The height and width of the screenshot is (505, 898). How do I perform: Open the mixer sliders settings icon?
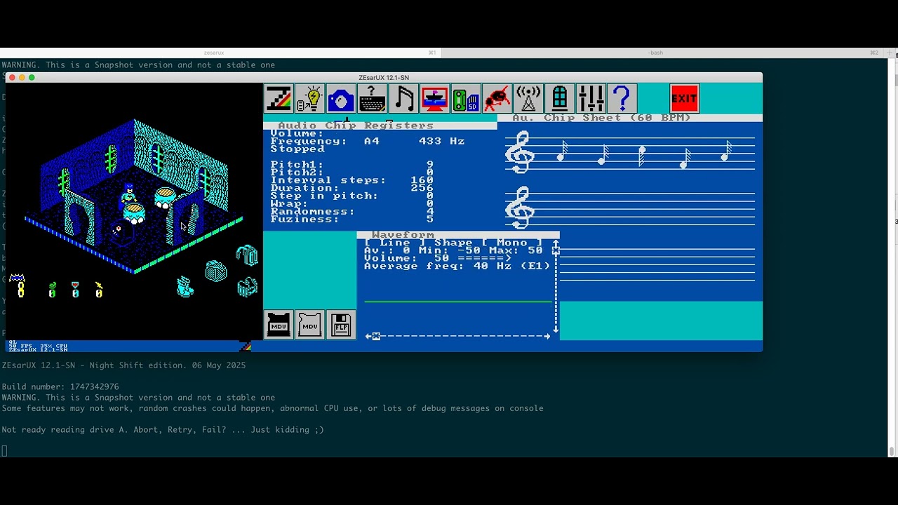tap(591, 98)
